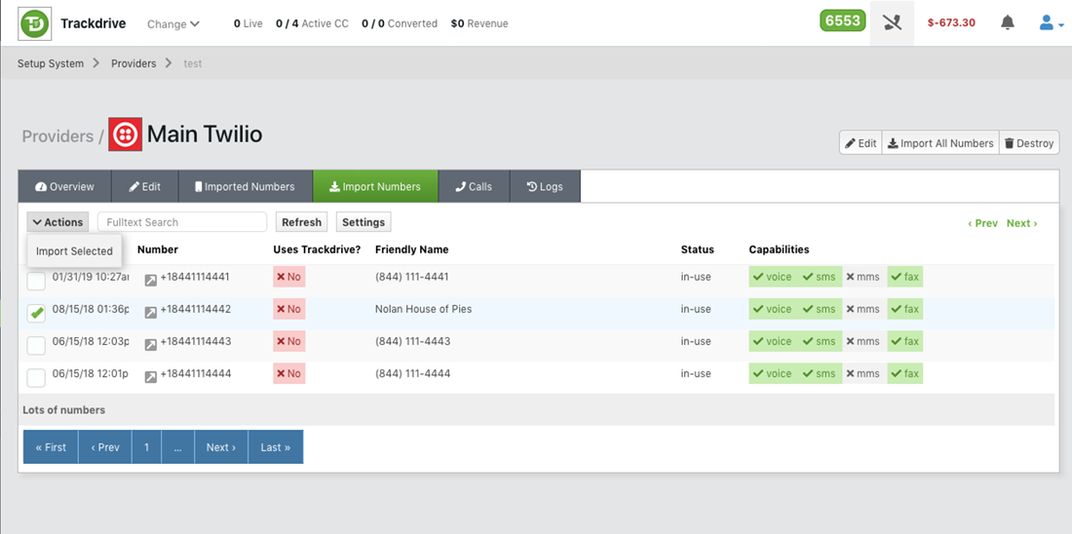This screenshot has height=534, width=1072.
Task: Click the Capabilities column header
Action: point(780,249)
